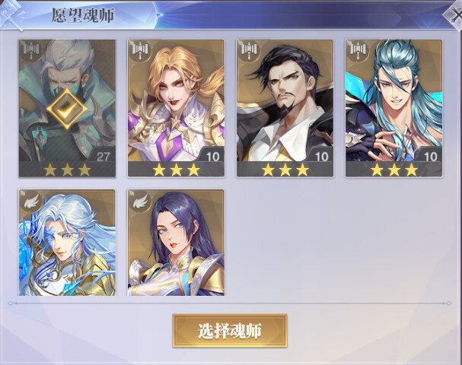
Task: Click the golden checkmark on the masked character card
Action: (x=67, y=109)
